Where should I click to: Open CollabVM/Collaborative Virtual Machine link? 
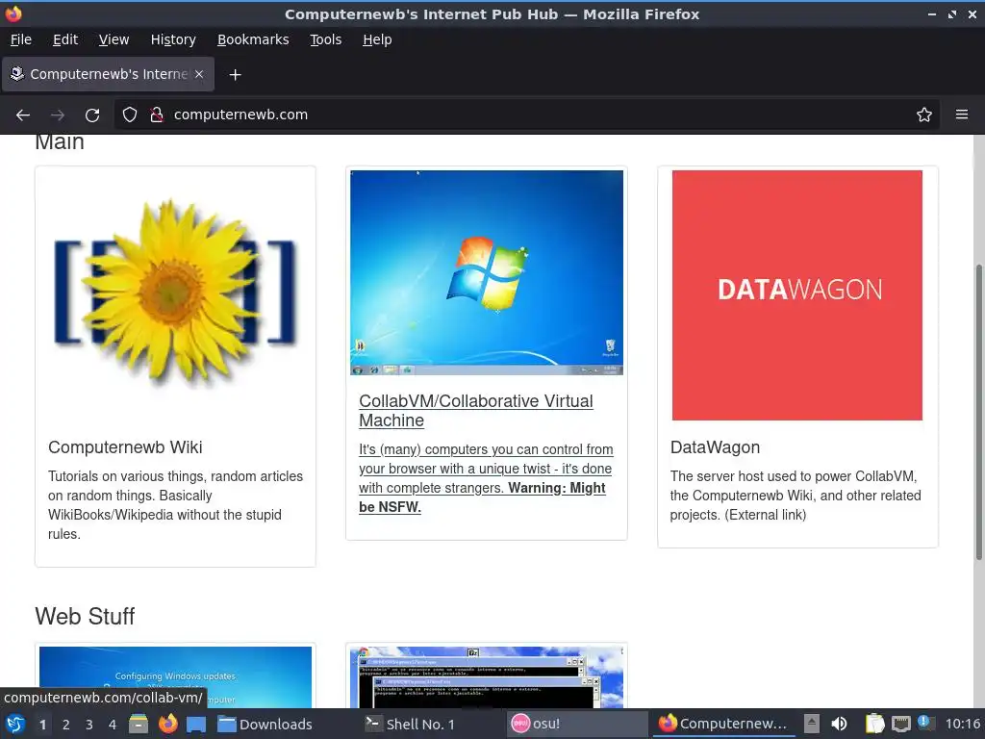475,411
